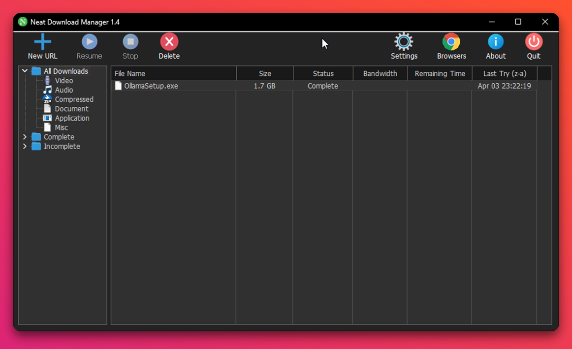Open the Browsers Chrome icon

[x=451, y=42]
